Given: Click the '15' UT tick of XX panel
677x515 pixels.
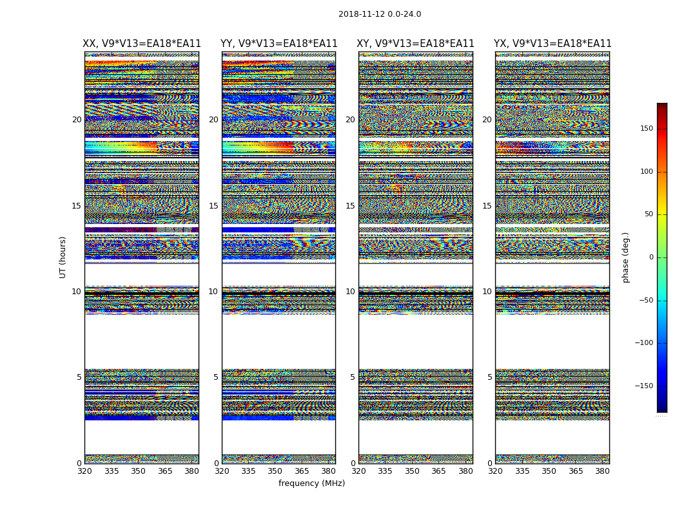Looking at the screenshot, I should (77, 205).
